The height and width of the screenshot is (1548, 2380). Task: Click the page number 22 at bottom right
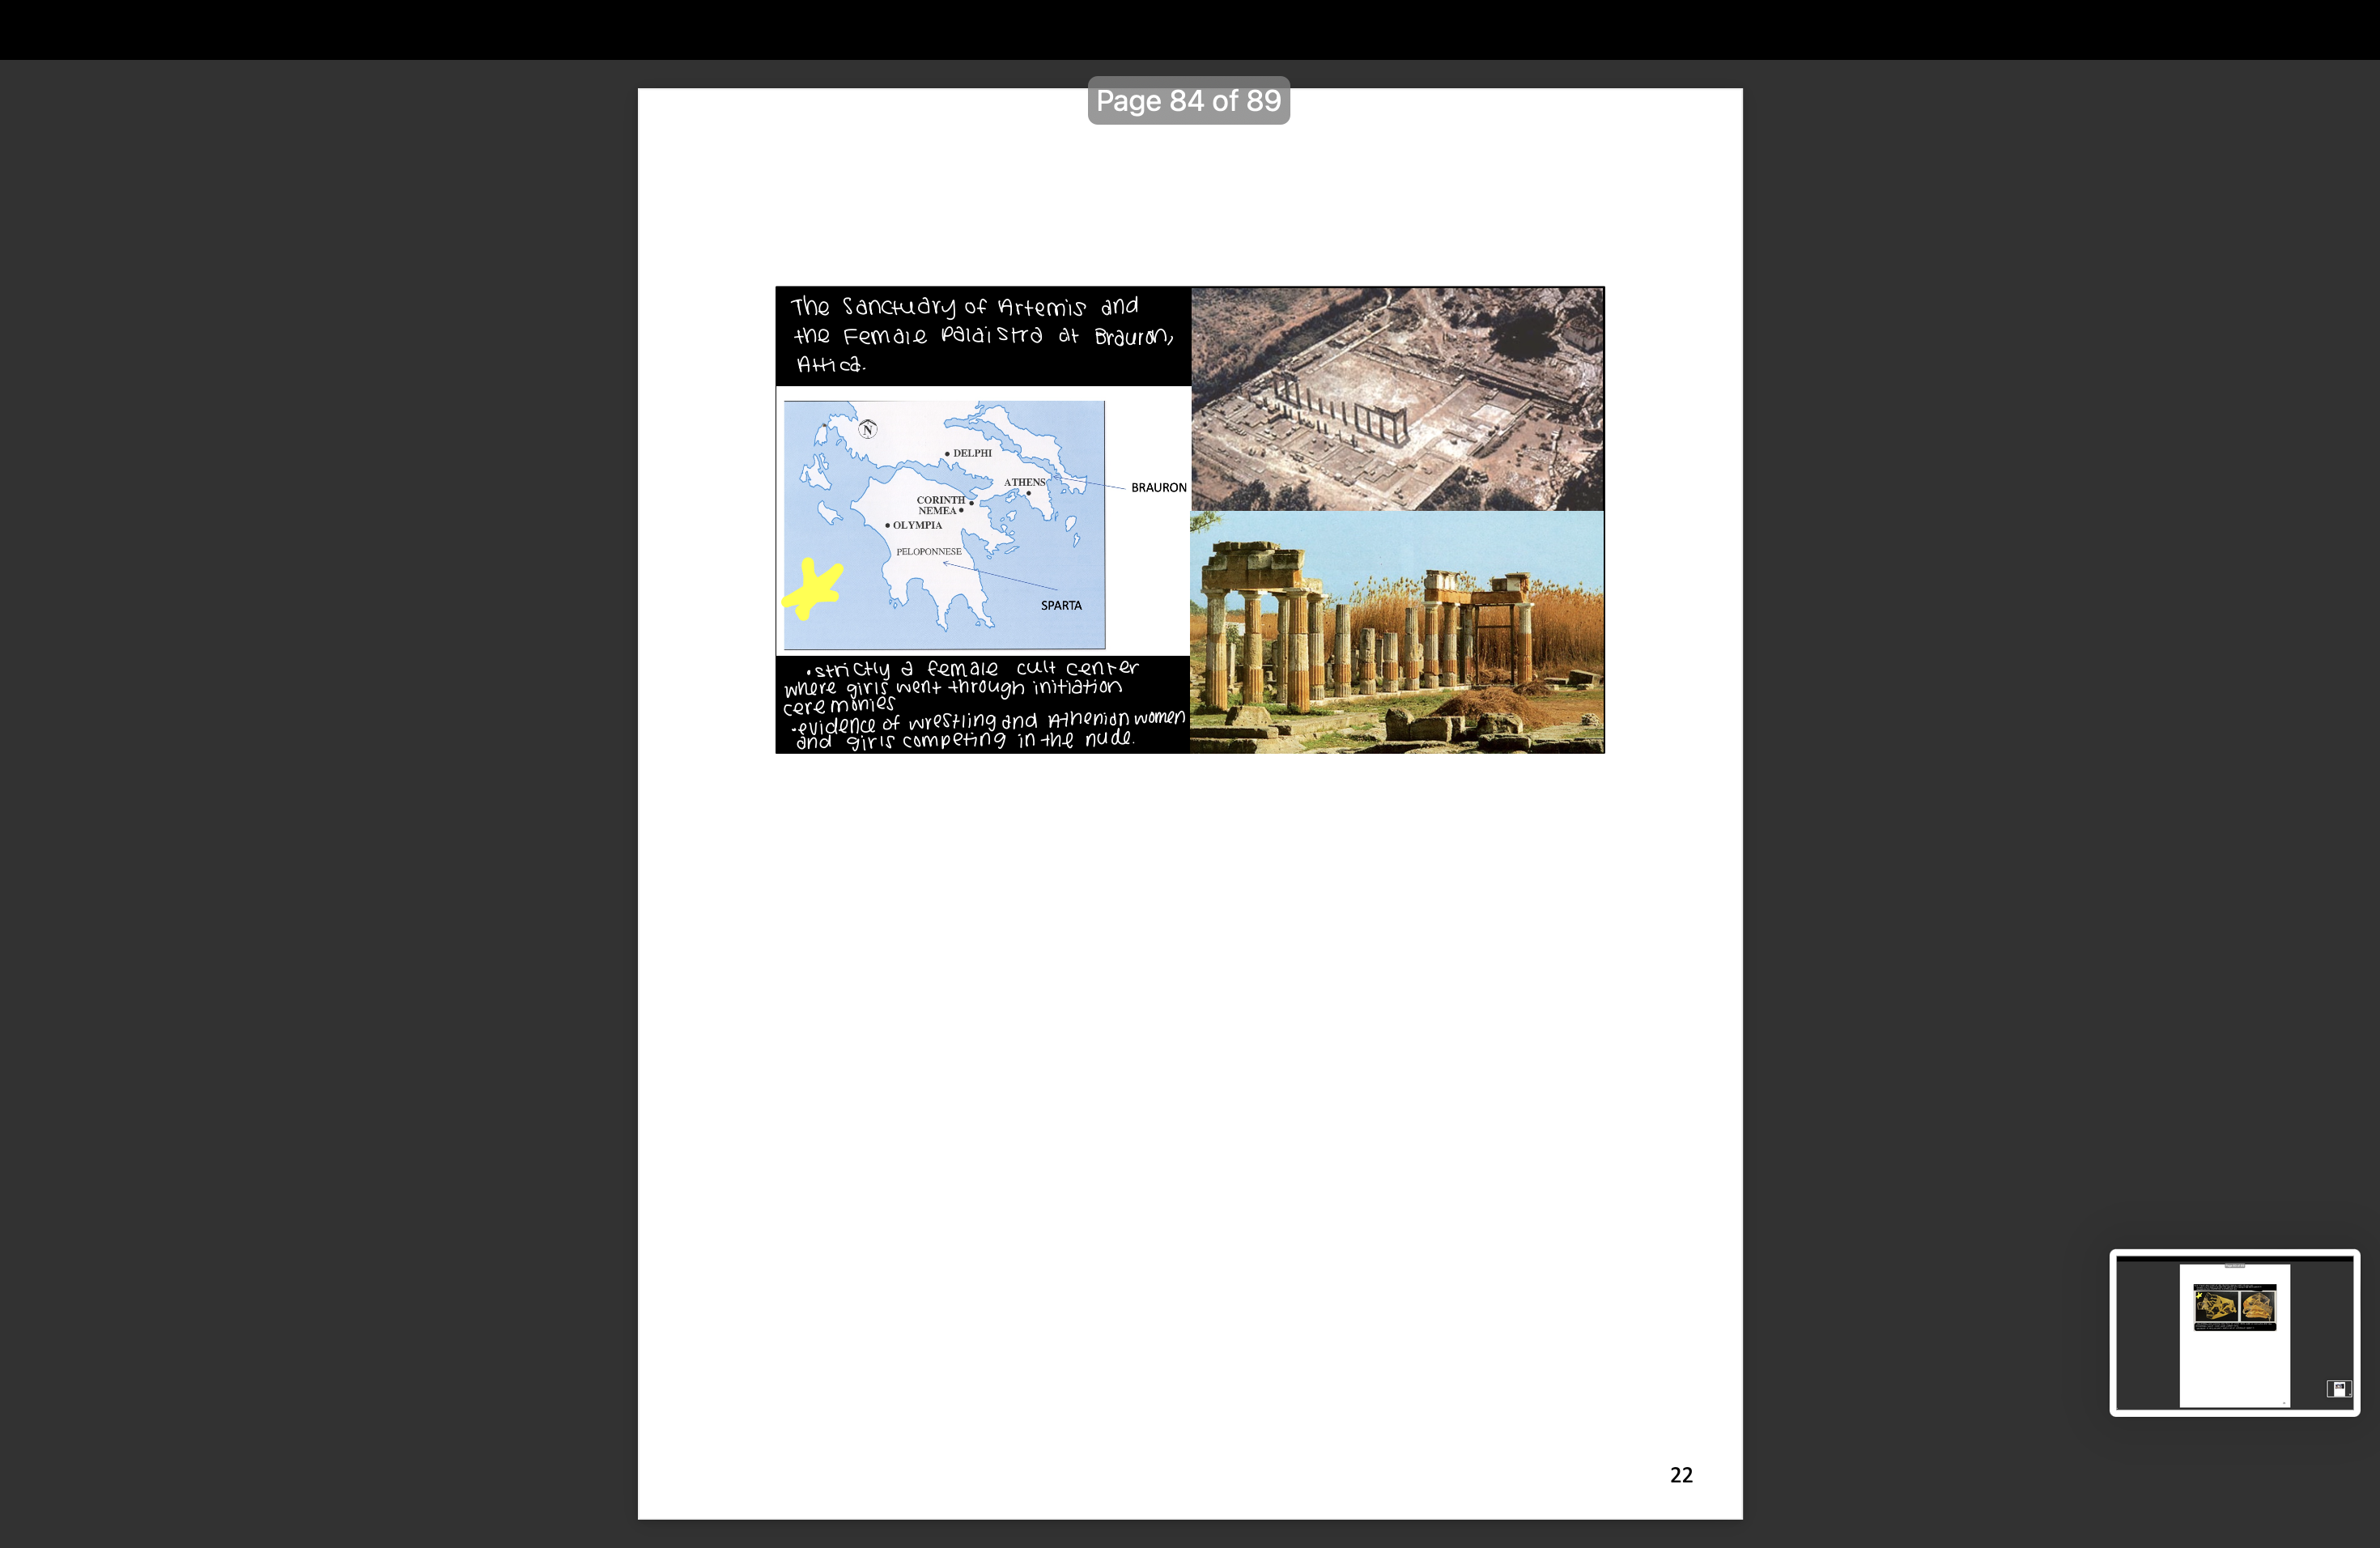pyautogui.click(x=1681, y=1474)
